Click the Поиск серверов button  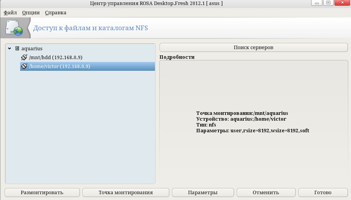pyautogui.click(x=254, y=47)
